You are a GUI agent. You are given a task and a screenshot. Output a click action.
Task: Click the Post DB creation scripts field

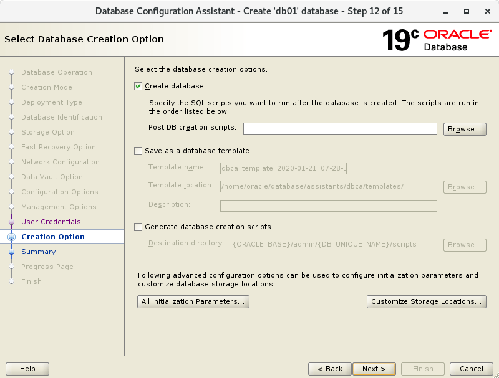coord(339,129)
